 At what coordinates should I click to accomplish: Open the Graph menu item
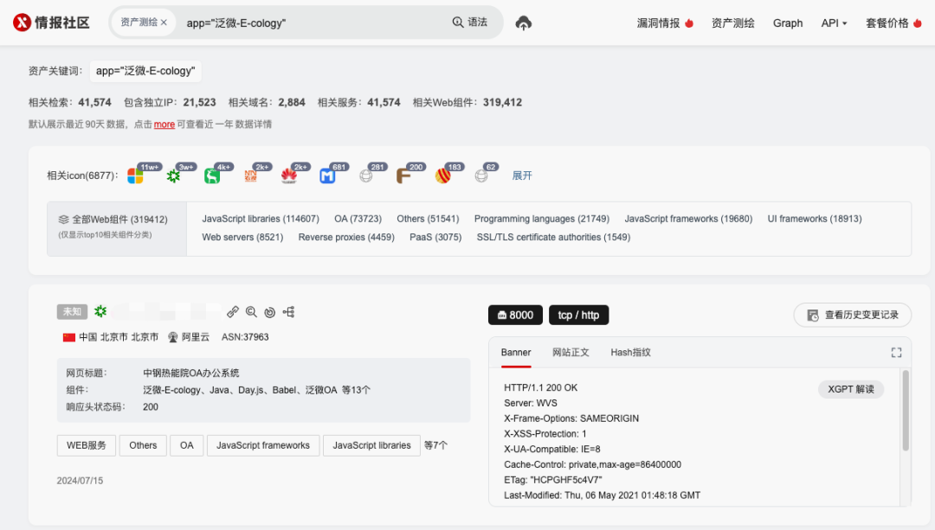click(x=788, y=22)
